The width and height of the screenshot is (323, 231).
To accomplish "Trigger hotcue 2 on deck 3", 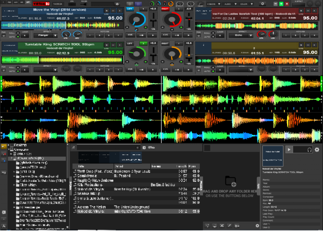I will (99, 70).
